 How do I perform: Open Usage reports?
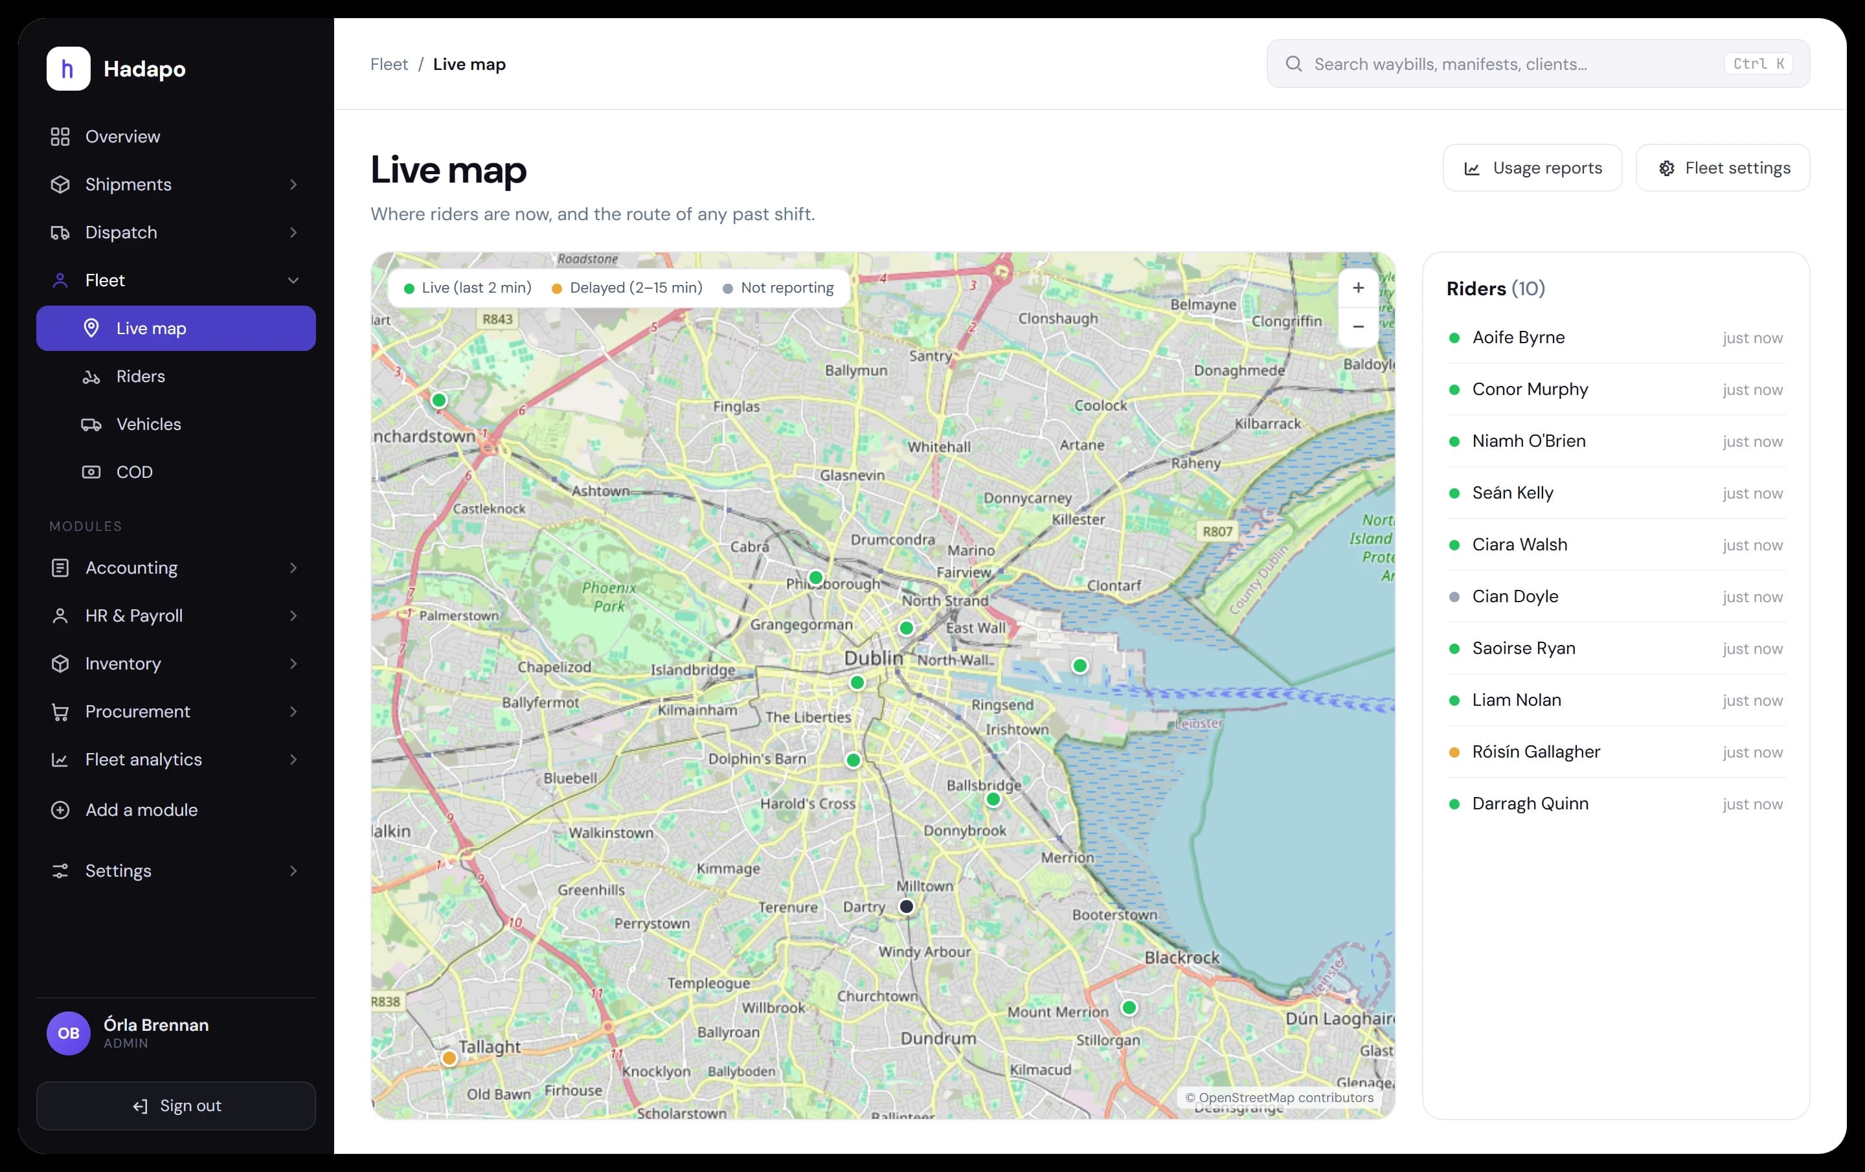point(1532,168)
